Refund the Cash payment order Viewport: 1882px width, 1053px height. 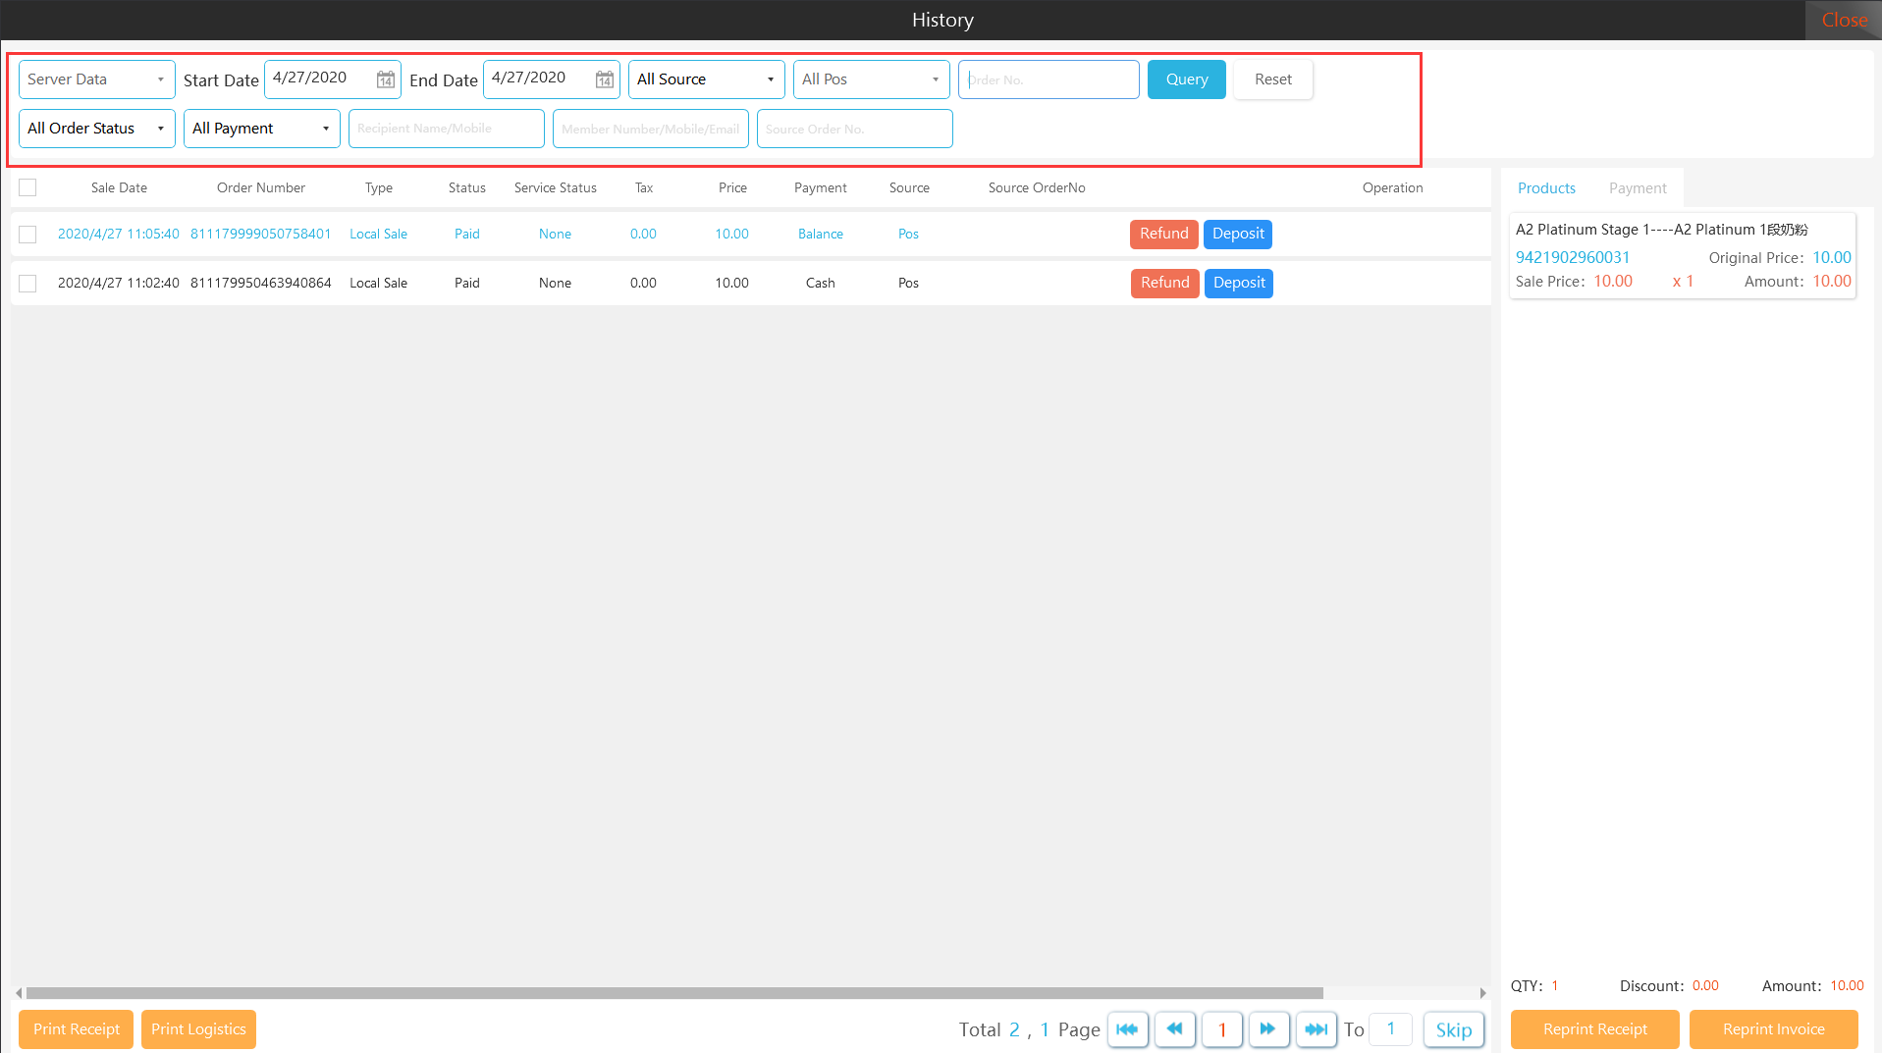pyautogui.click(x=1164, y=283)
